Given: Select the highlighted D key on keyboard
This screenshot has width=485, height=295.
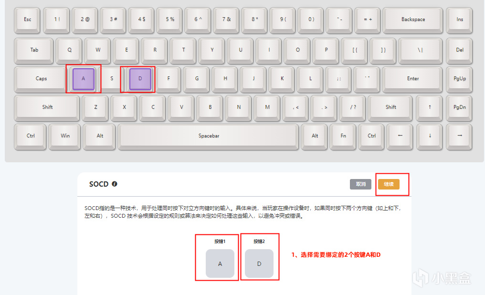Looking at the screenshot, I should [140, 79].
